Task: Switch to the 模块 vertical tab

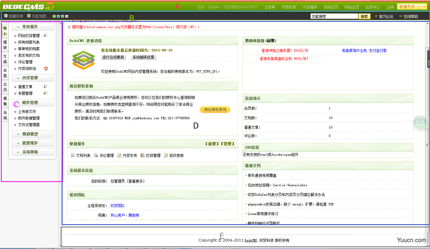Action: tap(5, 45)
